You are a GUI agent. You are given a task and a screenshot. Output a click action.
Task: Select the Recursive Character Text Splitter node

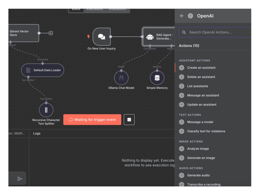point(46,110)
